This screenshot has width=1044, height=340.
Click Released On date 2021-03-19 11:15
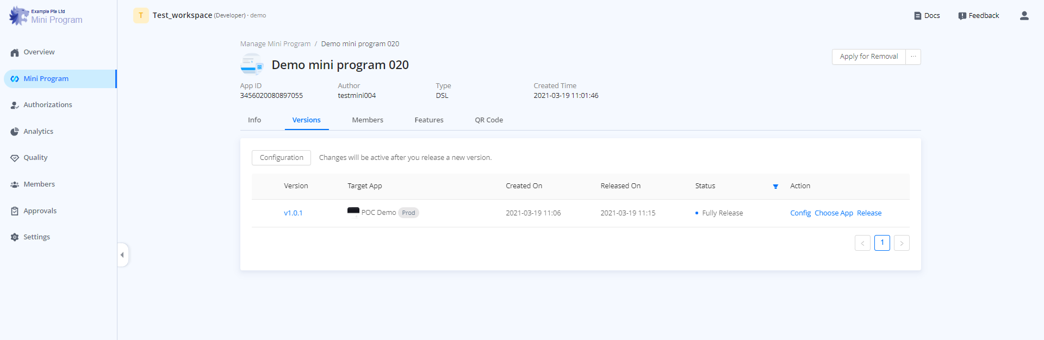pyautogui.click(x=627, y=213)
